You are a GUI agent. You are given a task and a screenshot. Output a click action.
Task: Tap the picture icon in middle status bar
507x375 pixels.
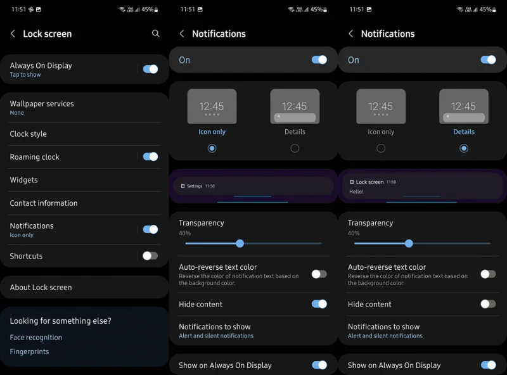coord(200,10)
